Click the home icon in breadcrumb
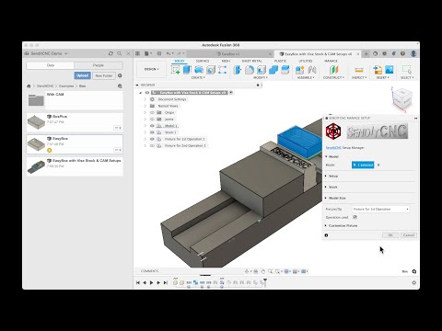The image size is (442, 331). [x=29, y=86]
